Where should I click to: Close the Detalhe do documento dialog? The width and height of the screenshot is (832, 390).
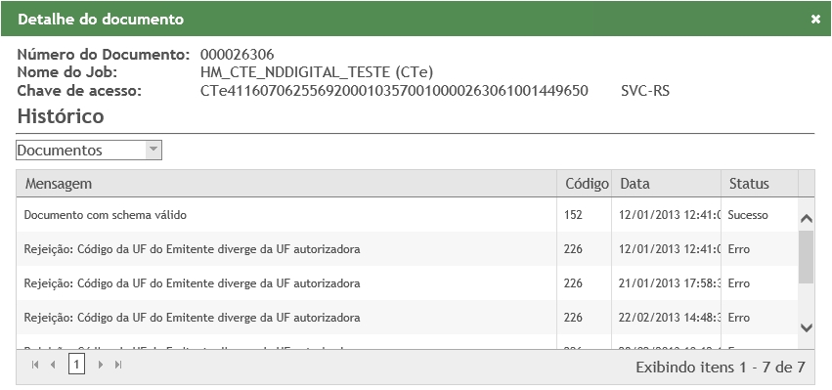coord(815,20)
